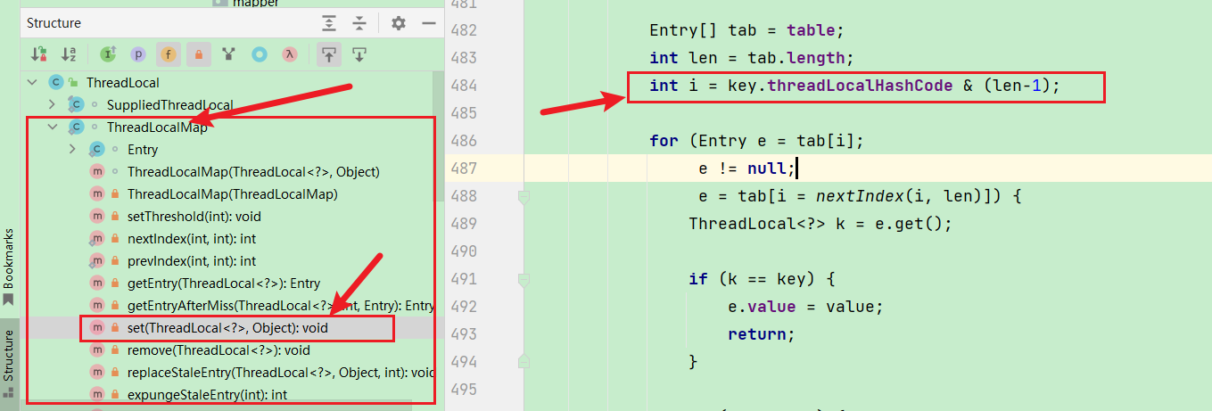Select setThreshold(int): void method
The width and height of the screenshot is (1212, 411).
tap(194, 217)
